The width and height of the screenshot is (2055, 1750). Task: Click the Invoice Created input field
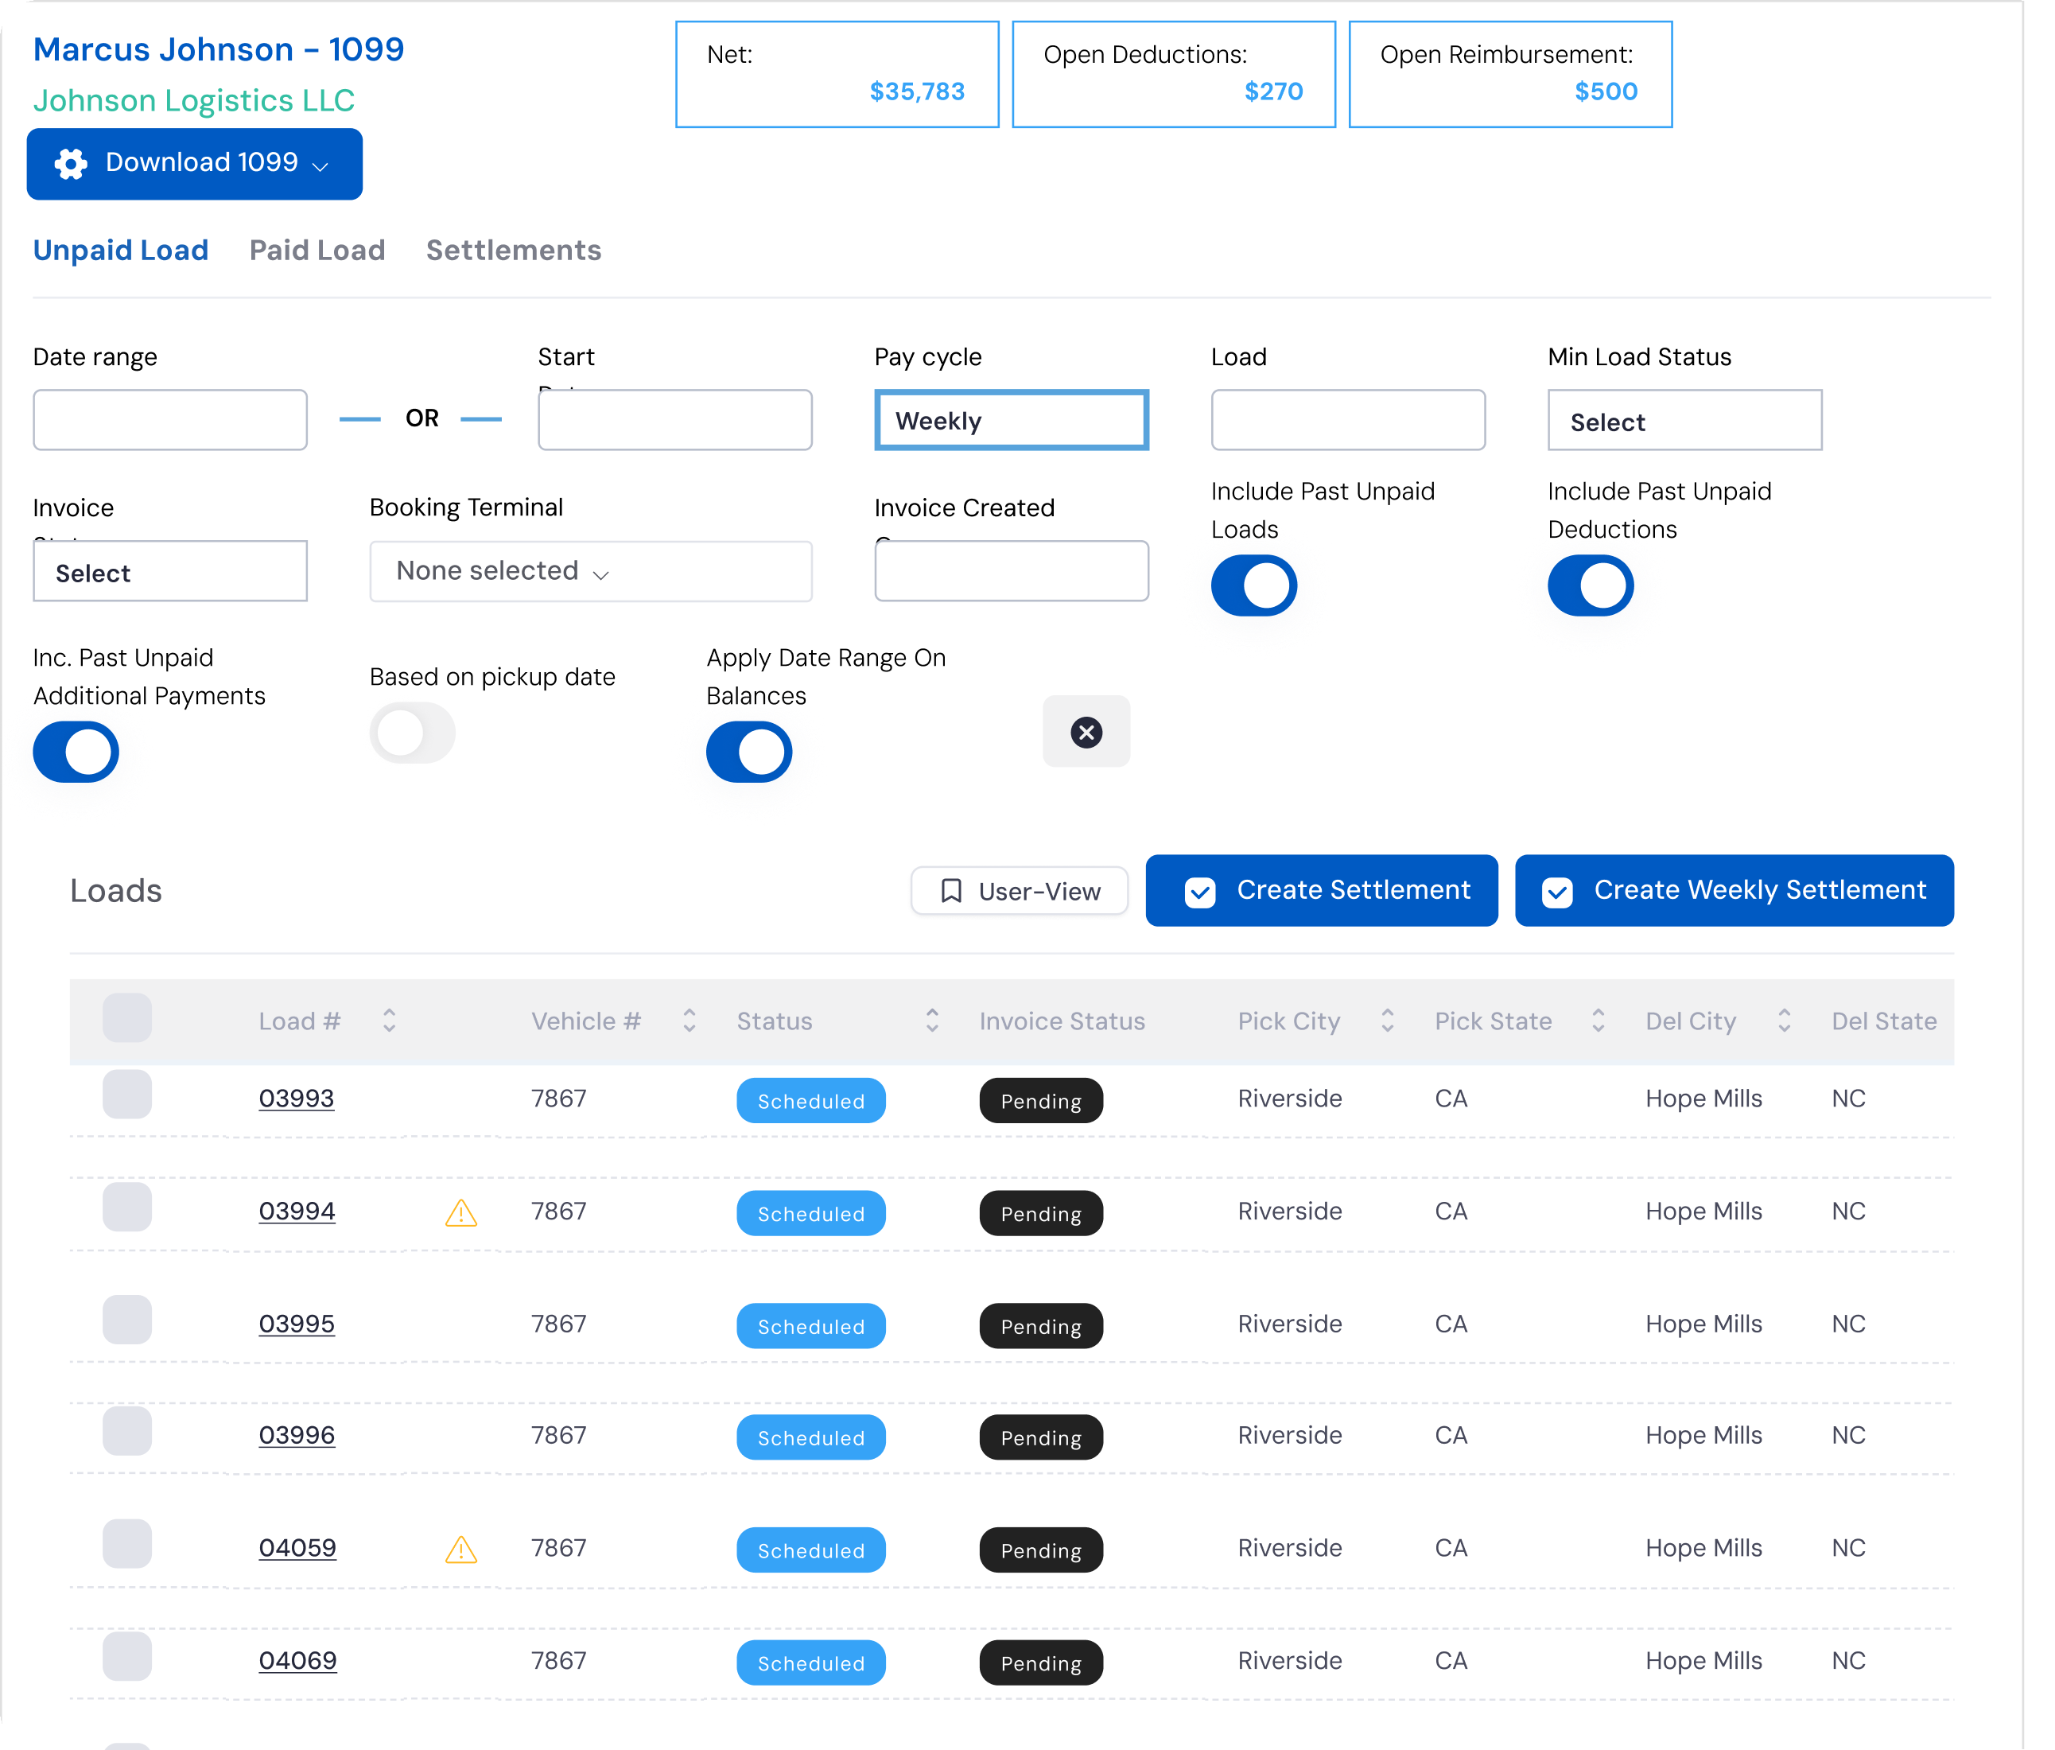[1012, 571]
